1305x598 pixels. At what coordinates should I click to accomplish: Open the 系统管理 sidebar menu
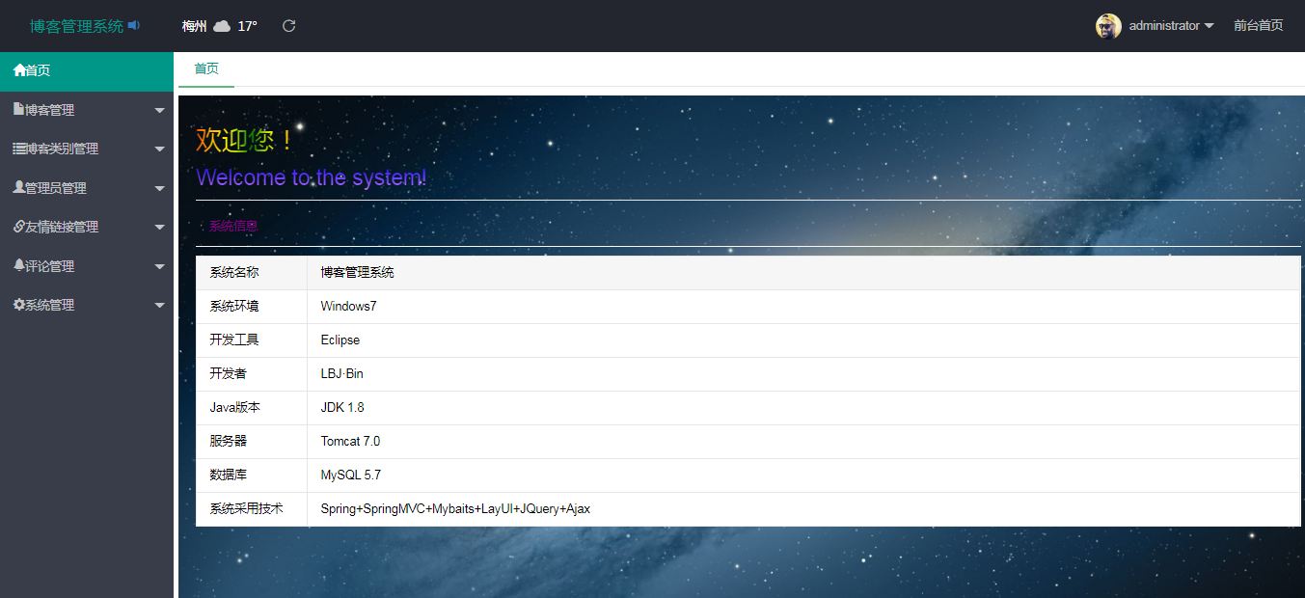[87, 305]
